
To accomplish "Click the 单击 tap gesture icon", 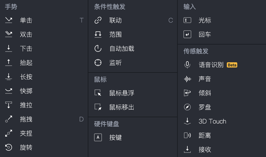I will pos(9,20).
